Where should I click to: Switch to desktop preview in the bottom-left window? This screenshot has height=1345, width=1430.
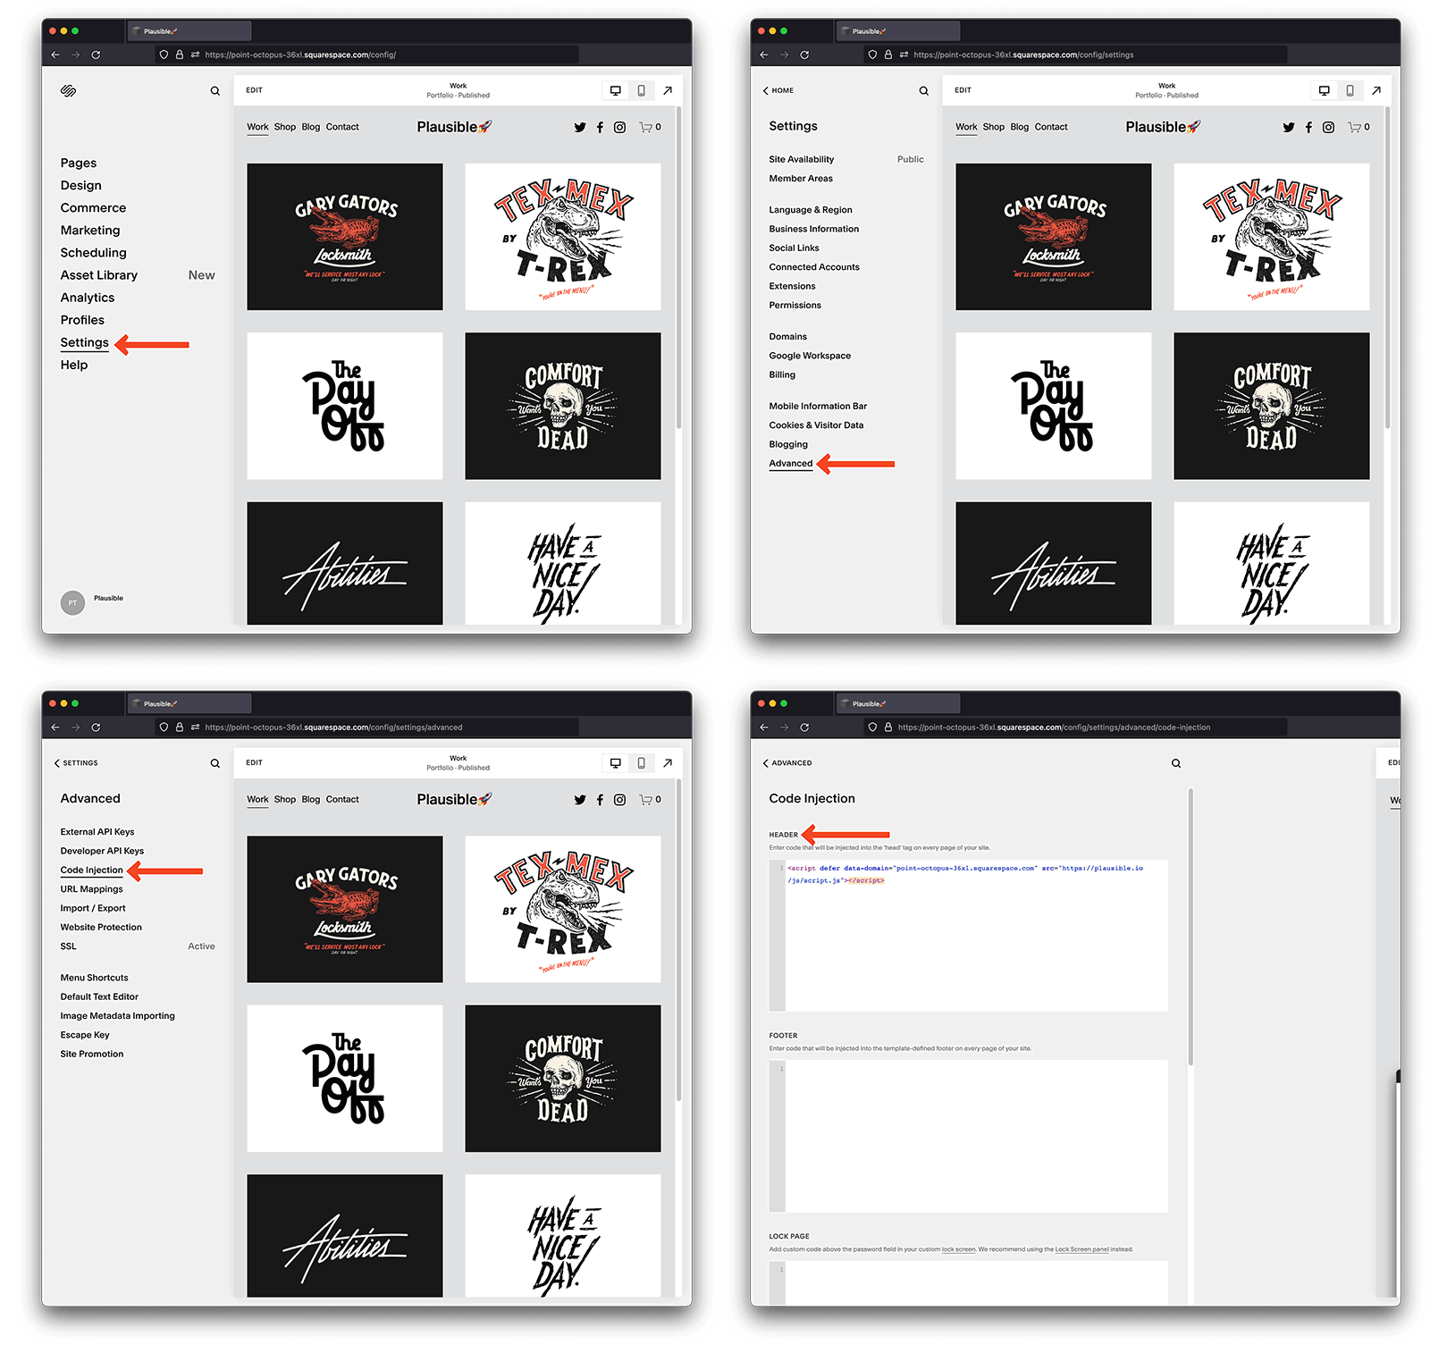pyautogui.click(x=615, y=762)
